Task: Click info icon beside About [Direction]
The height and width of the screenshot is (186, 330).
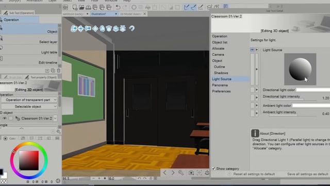Action: click(255, 133)
